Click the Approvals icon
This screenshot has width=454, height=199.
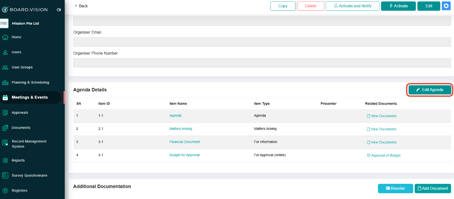click(x=5, y=113)
